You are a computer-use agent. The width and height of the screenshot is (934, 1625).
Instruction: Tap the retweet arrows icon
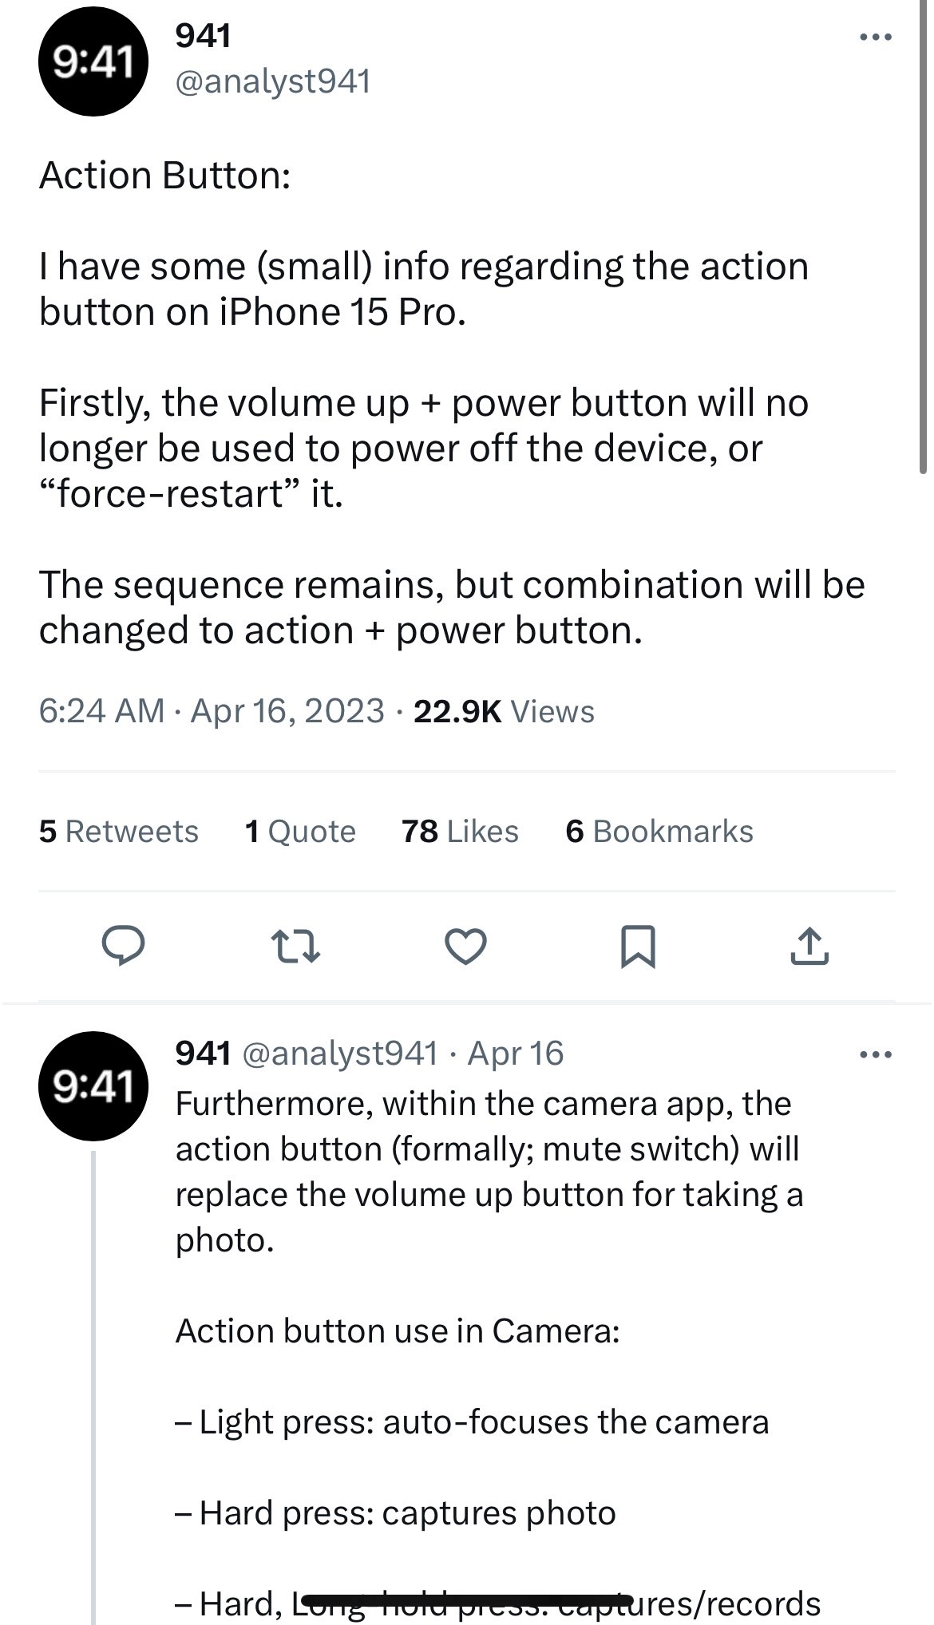(295, 947)
